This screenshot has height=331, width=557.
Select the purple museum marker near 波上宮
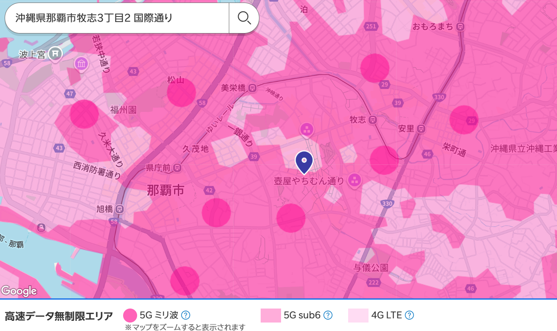click(81, 64)
